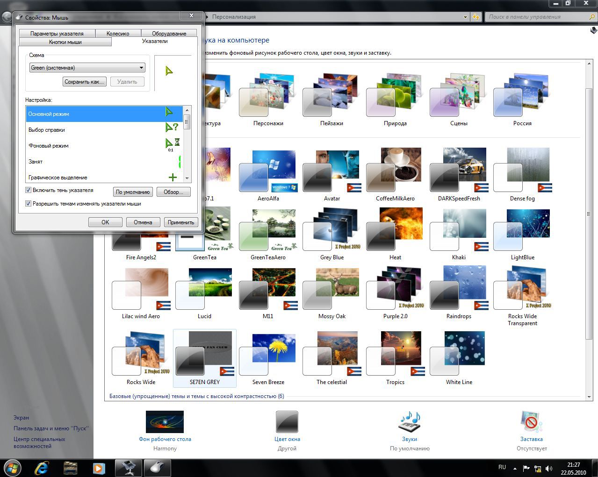Image resolution: width=598 pixels, height=477 pixels.
Task: Open the address bar dropdown arrow after Персонализация
Action: tap(465, 17)
